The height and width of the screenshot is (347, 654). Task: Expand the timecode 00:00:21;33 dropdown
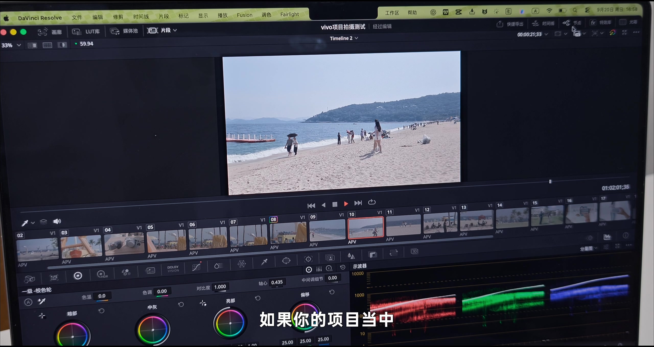pyautogui.click(x=546, y=34)
